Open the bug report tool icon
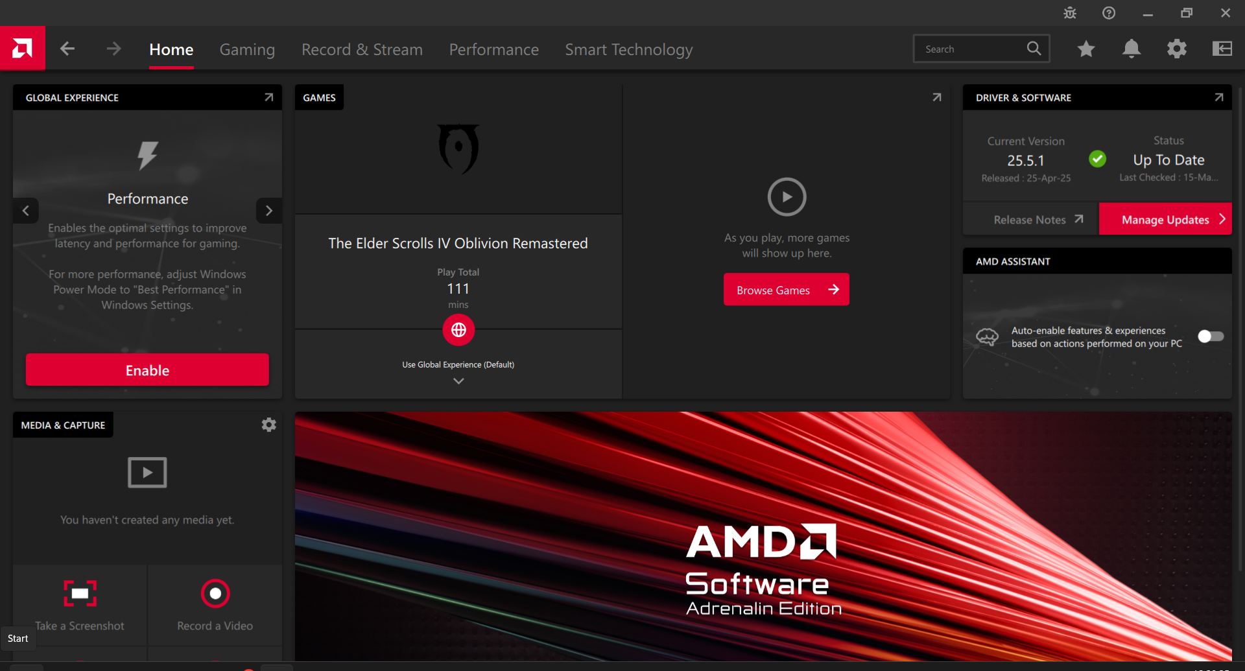The image size is (1245, 671). [1070, 13]
